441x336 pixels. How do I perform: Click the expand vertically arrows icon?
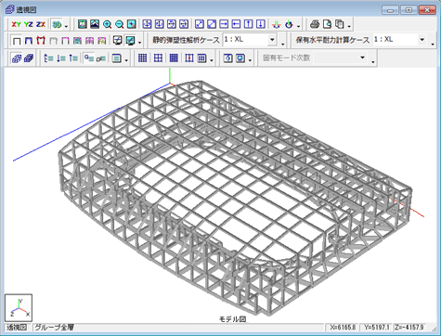coord(147,24)
